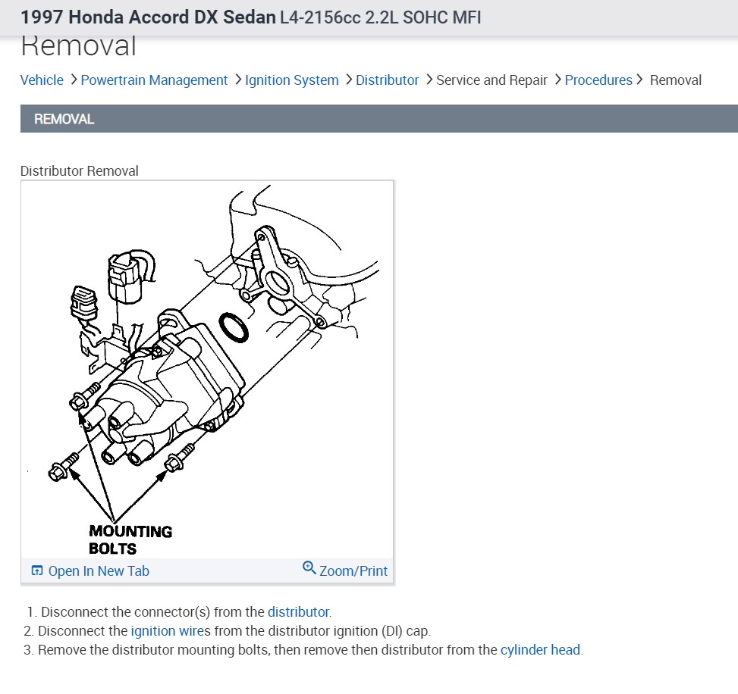The width and height of the screenshot is (738, 694).
Task: Open the Vehicle breadcrumb link
Action: 42,80
